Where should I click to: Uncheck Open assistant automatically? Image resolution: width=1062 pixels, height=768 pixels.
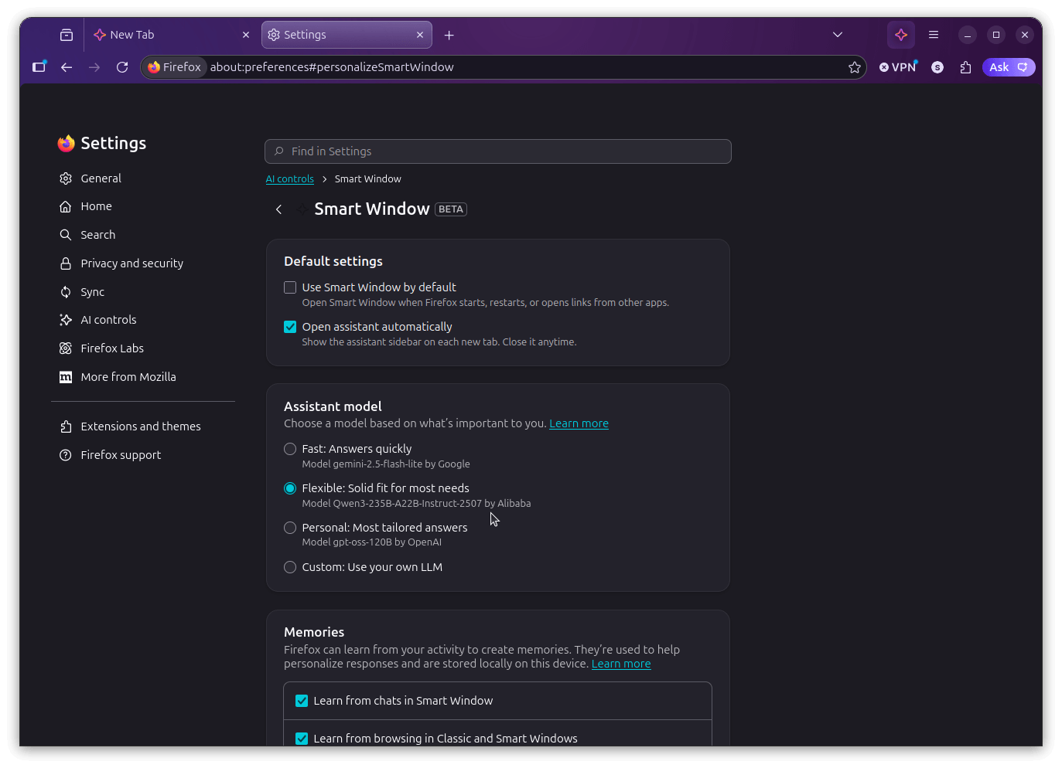[290, 327]
